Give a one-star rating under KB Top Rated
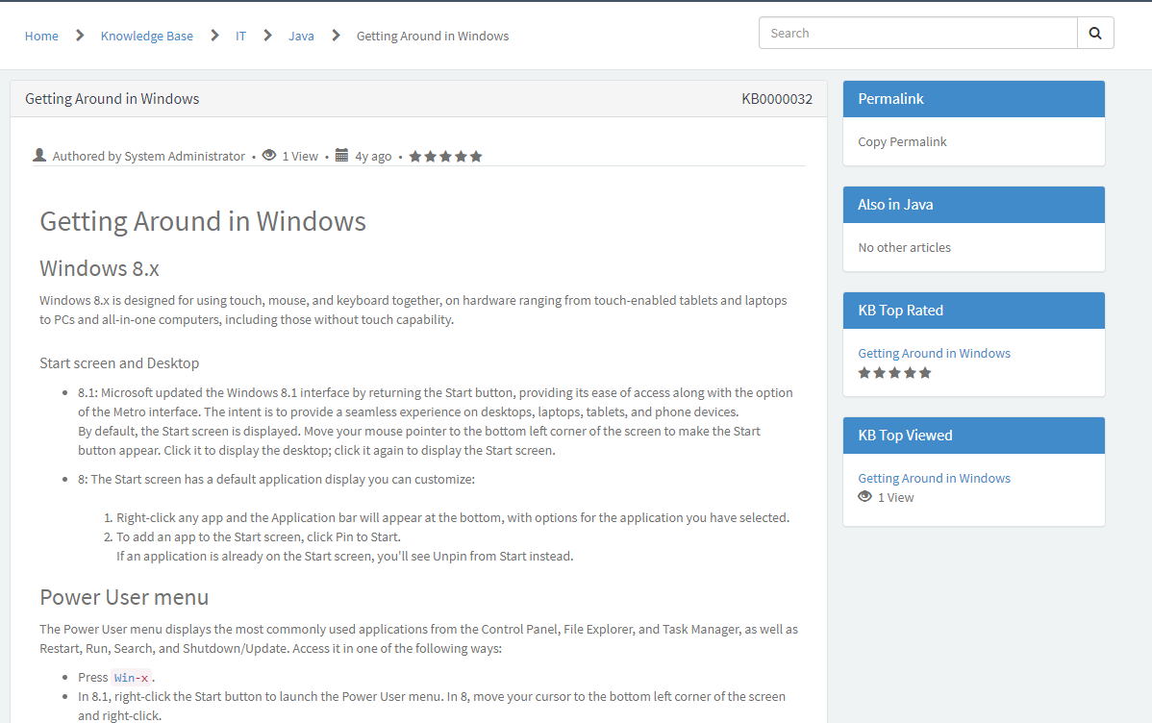Image resolution: width=1152 pixels, height=723 pixels. (x=864, y=372)
